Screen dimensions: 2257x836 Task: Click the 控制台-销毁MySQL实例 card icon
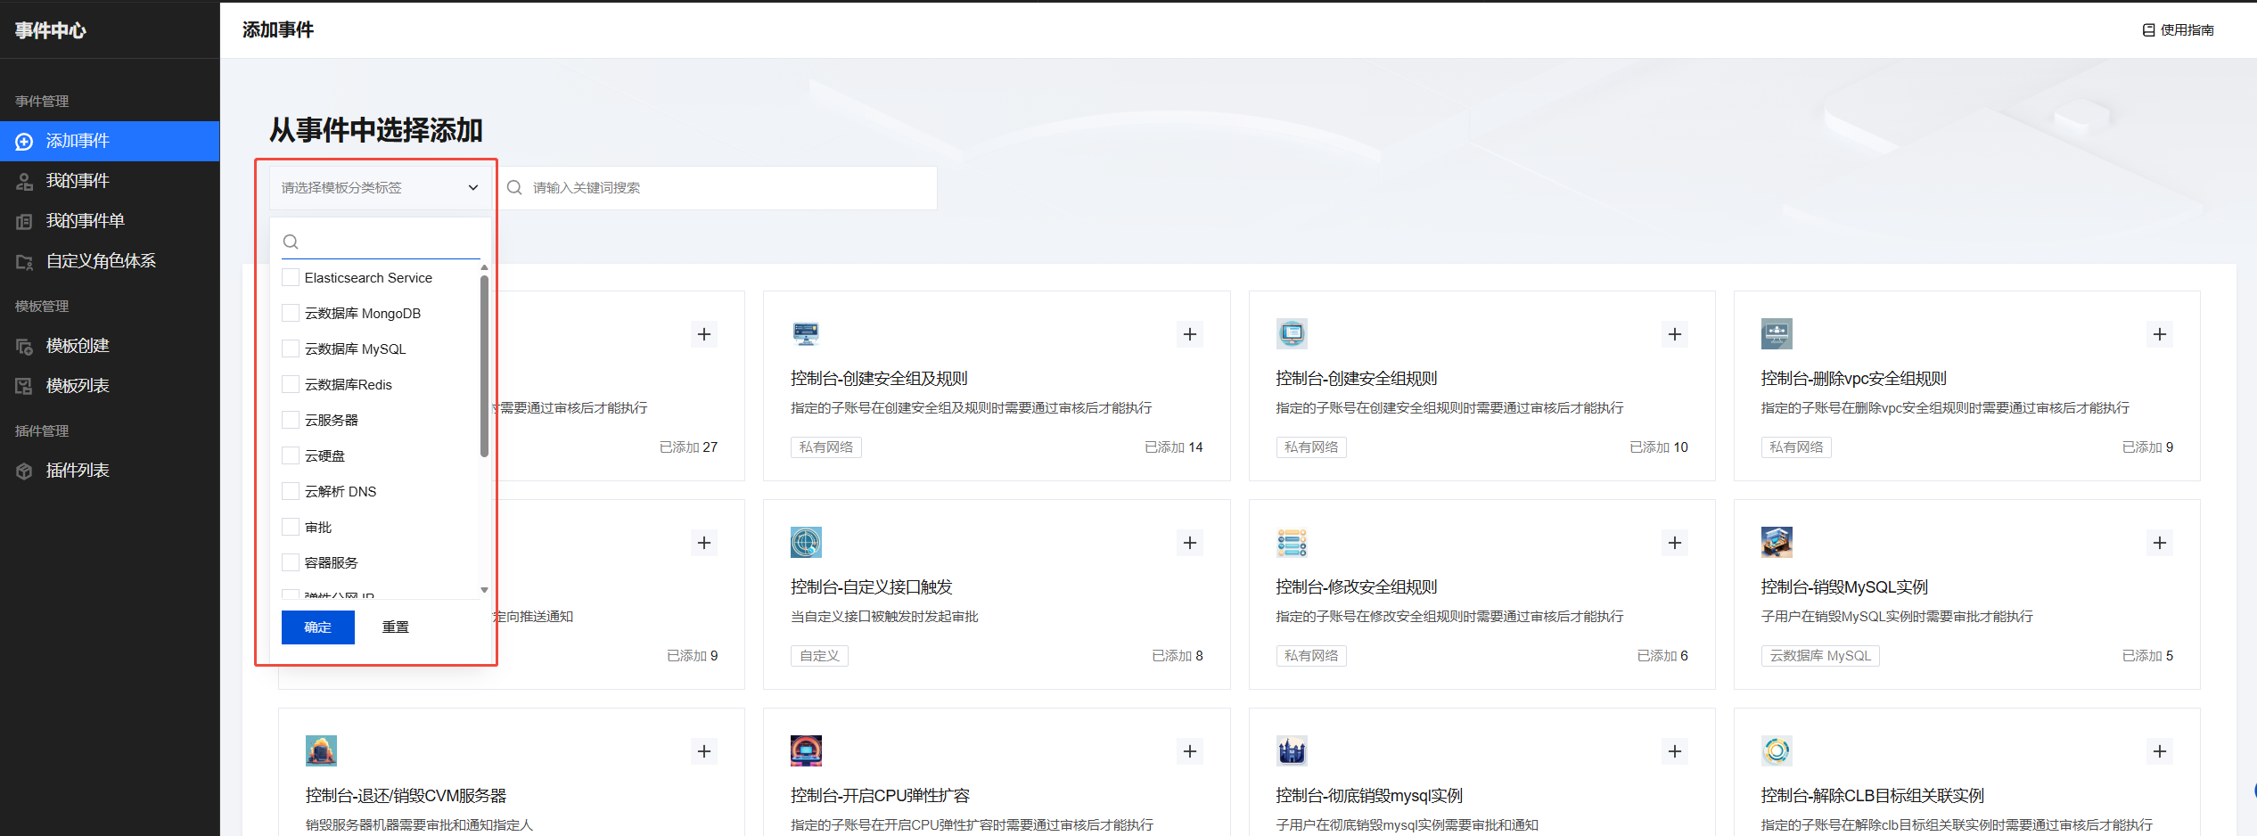[x=1777, y=542]
